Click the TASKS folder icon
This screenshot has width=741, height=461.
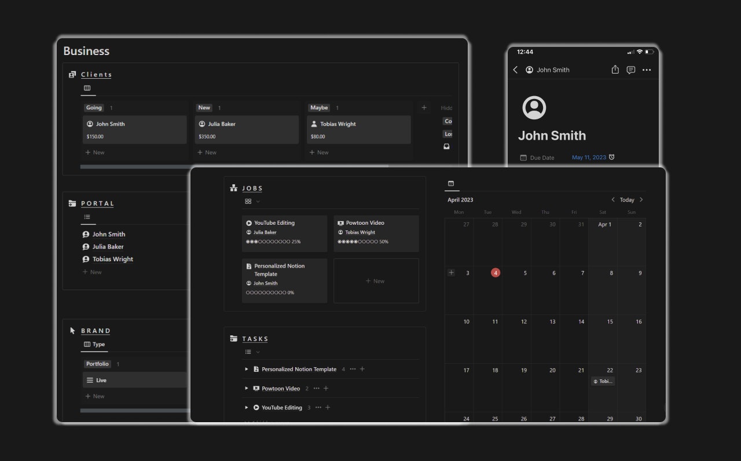point(234,339)
